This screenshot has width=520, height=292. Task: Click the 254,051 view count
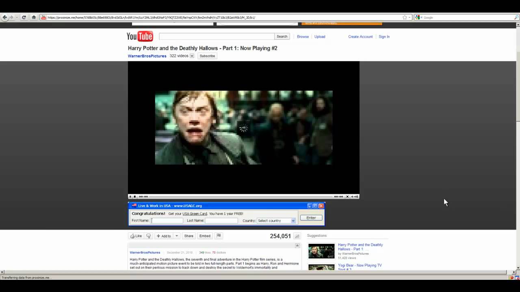(280, 236)
